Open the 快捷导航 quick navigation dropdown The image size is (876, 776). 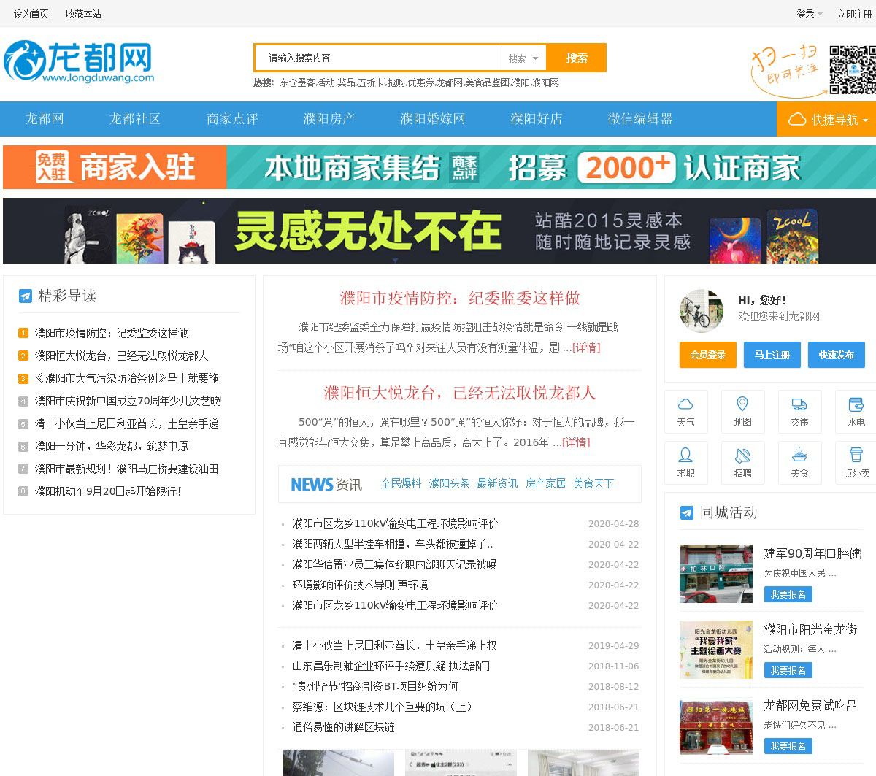point(826,119)
